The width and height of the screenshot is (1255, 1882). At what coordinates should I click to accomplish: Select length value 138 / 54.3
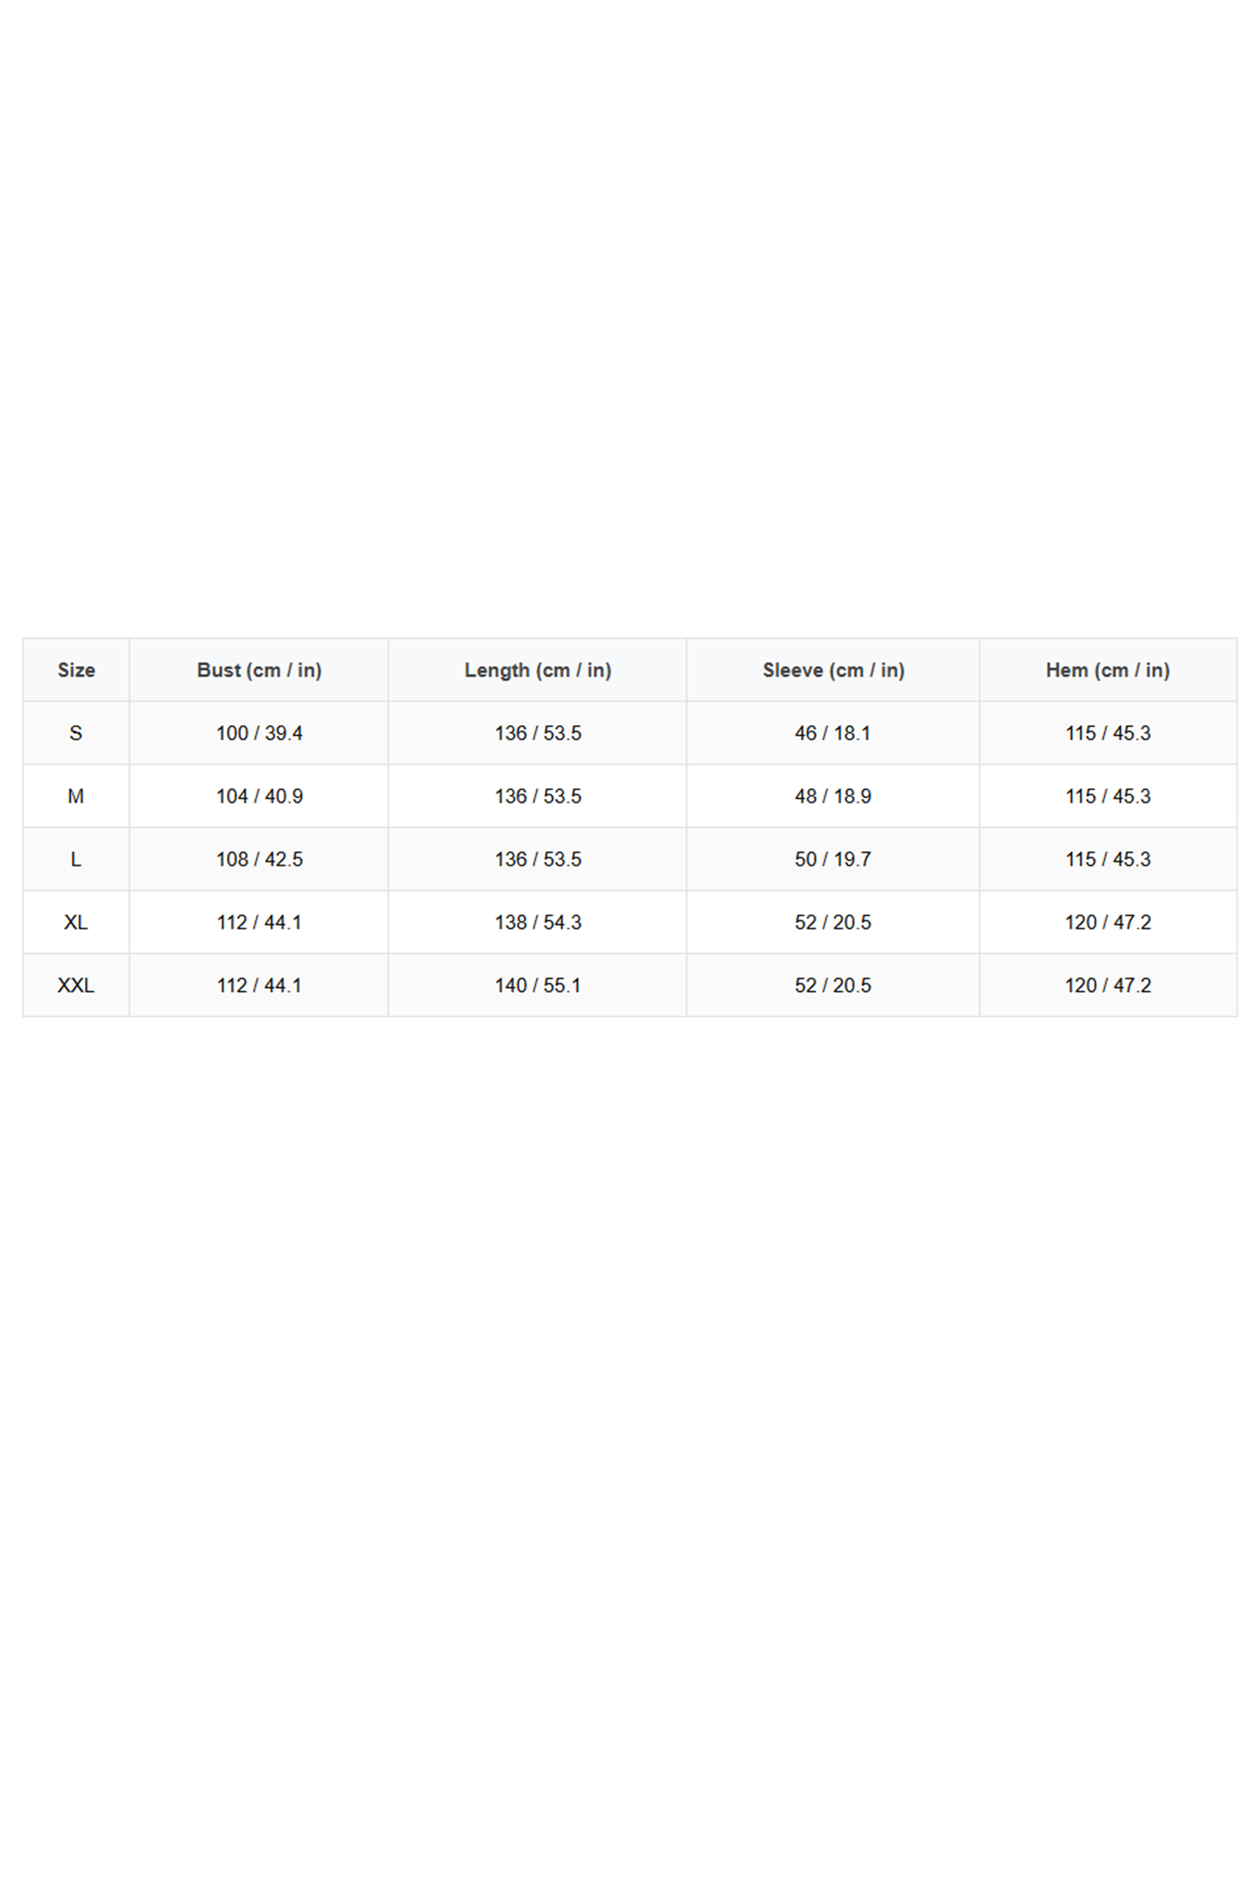coord(538,923)
